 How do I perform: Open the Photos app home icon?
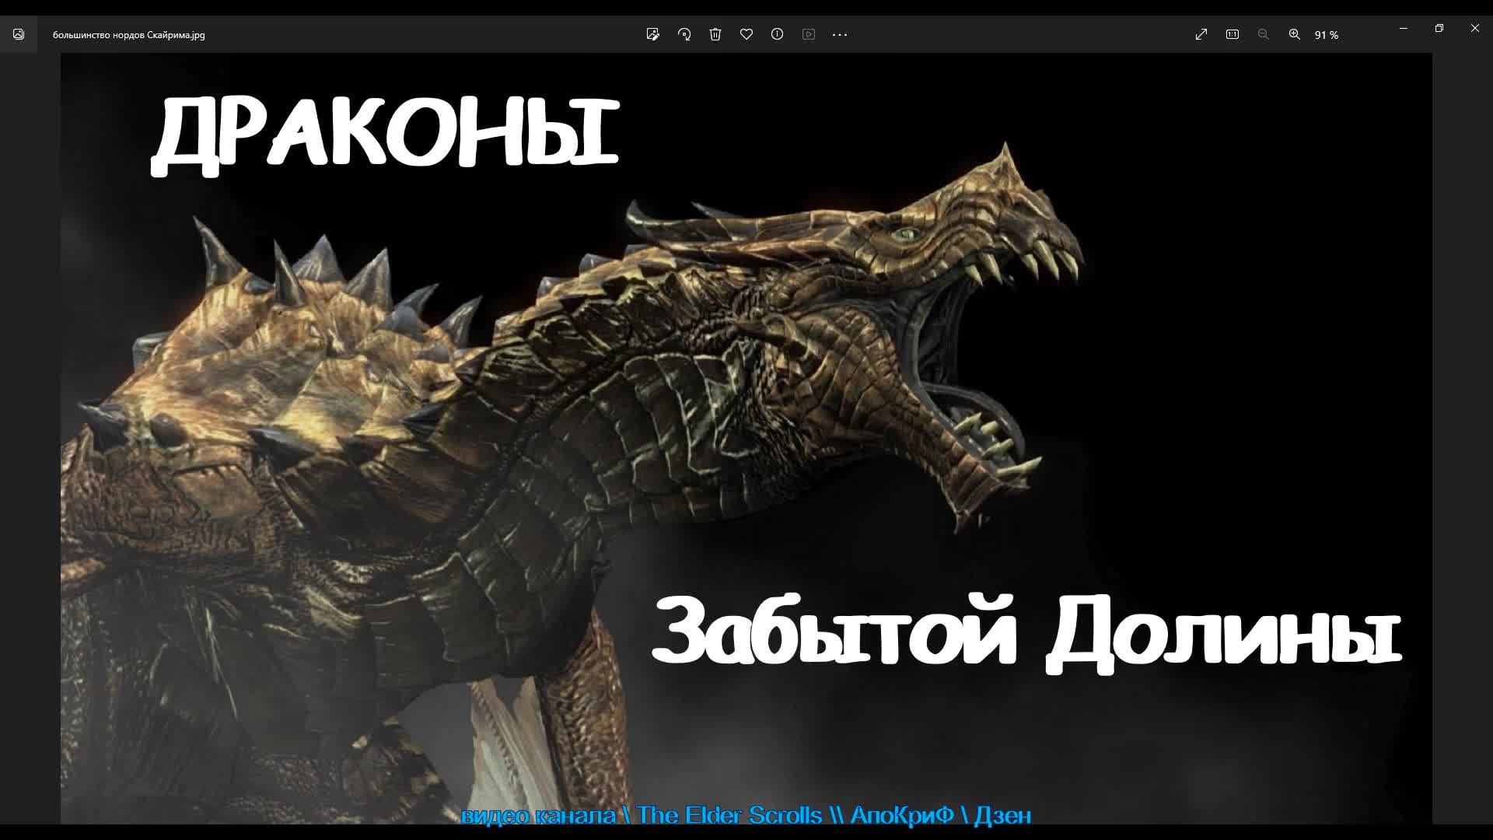pos(19,34)
